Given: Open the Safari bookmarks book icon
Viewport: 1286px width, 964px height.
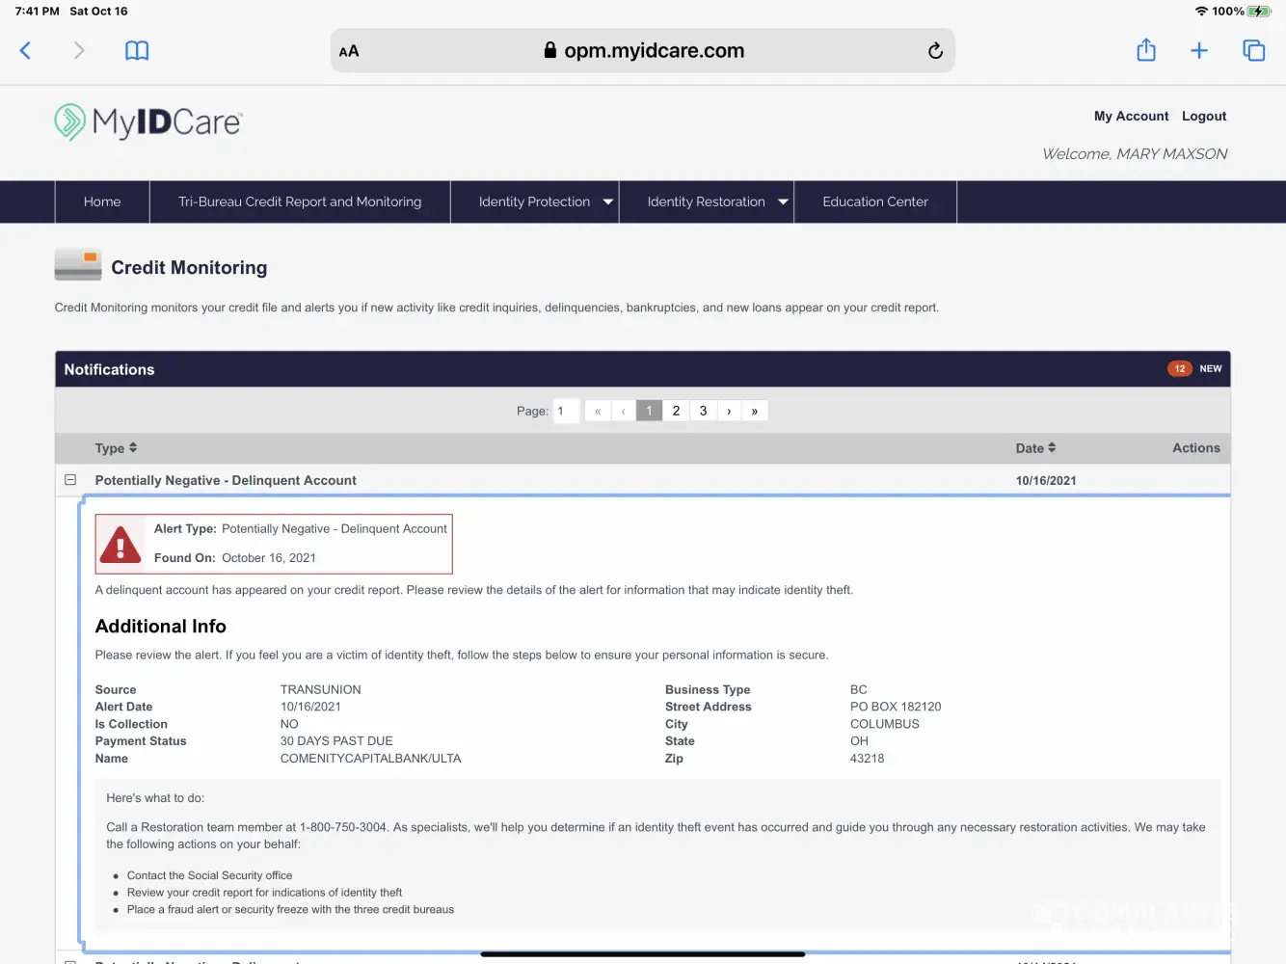Looking at the screenshot, I should 137,50.
